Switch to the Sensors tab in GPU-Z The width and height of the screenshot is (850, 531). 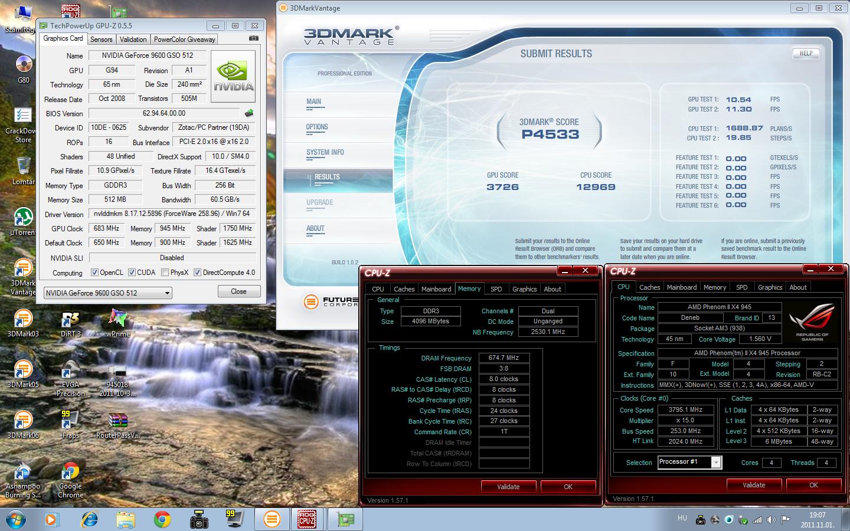(x=101, y=40)
